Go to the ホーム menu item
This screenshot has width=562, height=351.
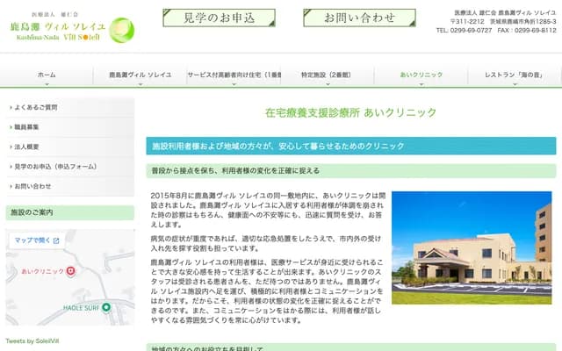tap(47, 75)
